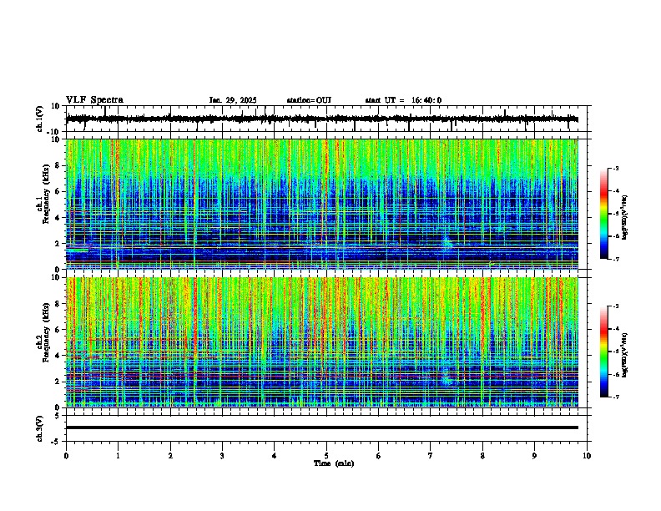
Task: Click the '2' kHz tick on ch.1 axis
Action: pyautogui.click(x=58, y=244)
